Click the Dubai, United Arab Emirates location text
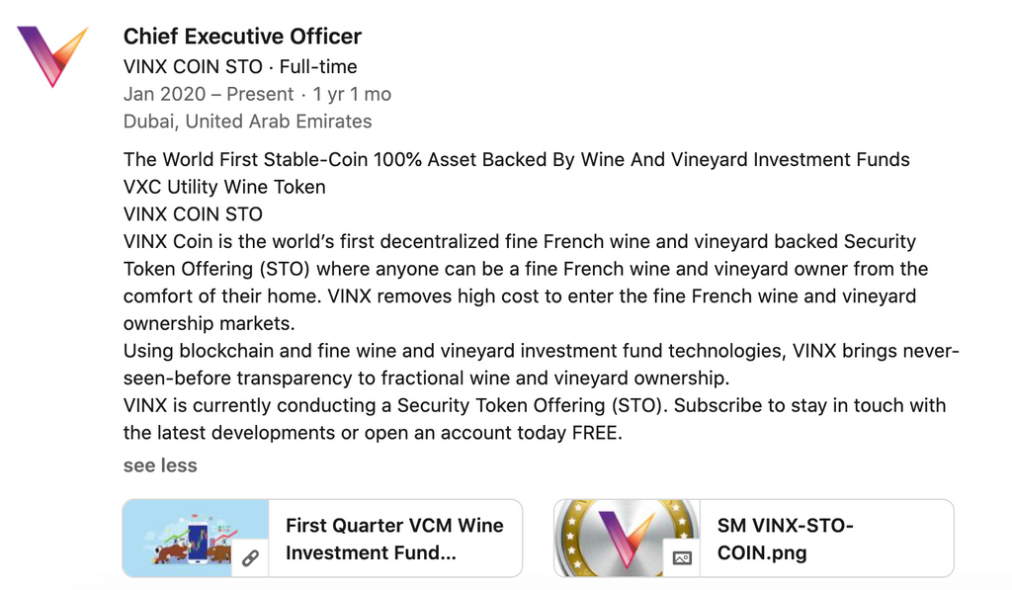This screenshot has width=1012, height=590. click(x=247, y=122)
